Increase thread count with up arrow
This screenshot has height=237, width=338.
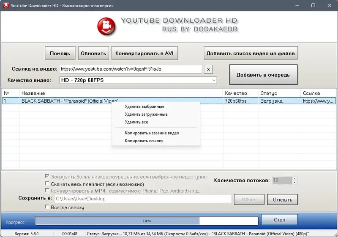[x=294, y=178]
